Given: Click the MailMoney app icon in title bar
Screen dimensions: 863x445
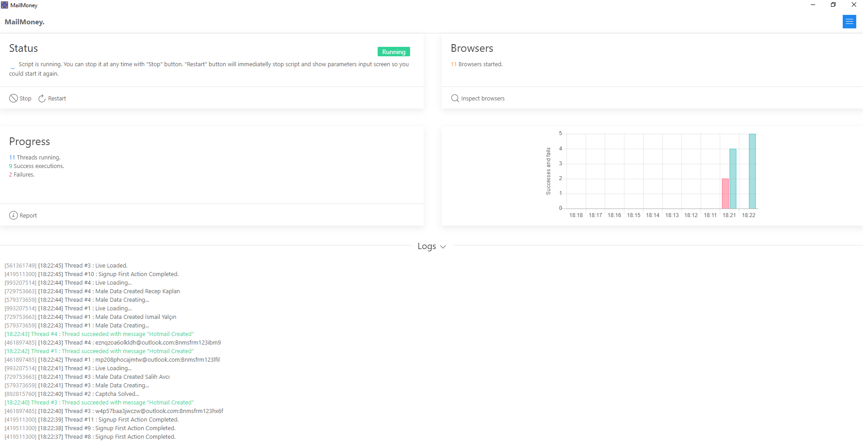Looking at the screenshot, I should tap(5, 5).
